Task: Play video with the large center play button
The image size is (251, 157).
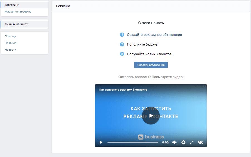Action: click(151, 116)
